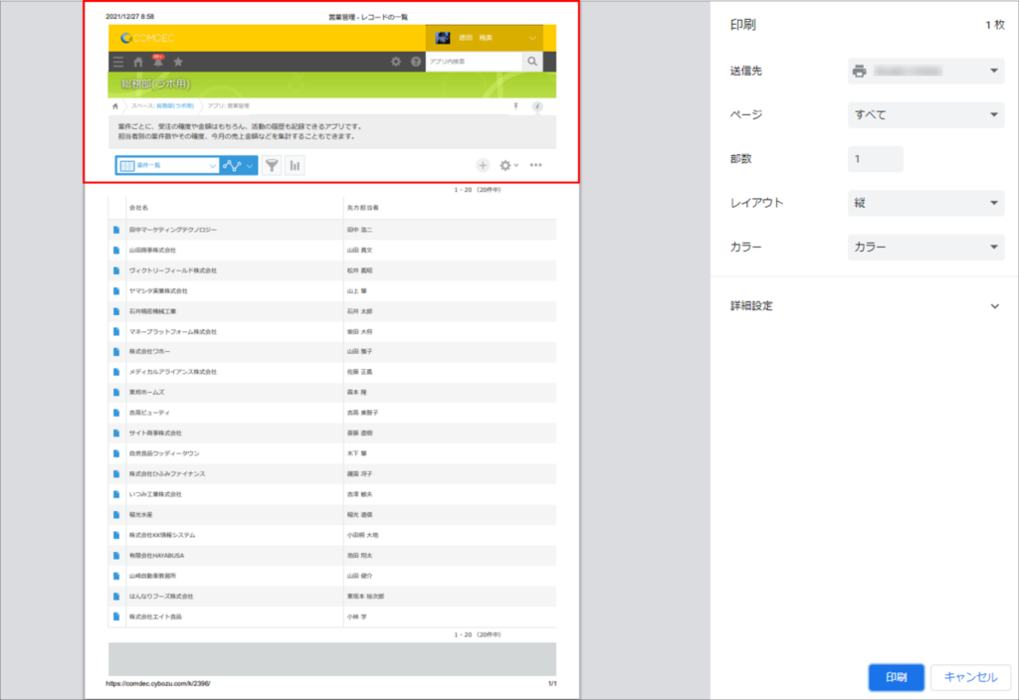1019x700 pixels.
Task: Click the 印刷 (Print) button
Action: [x=896, y=677]
